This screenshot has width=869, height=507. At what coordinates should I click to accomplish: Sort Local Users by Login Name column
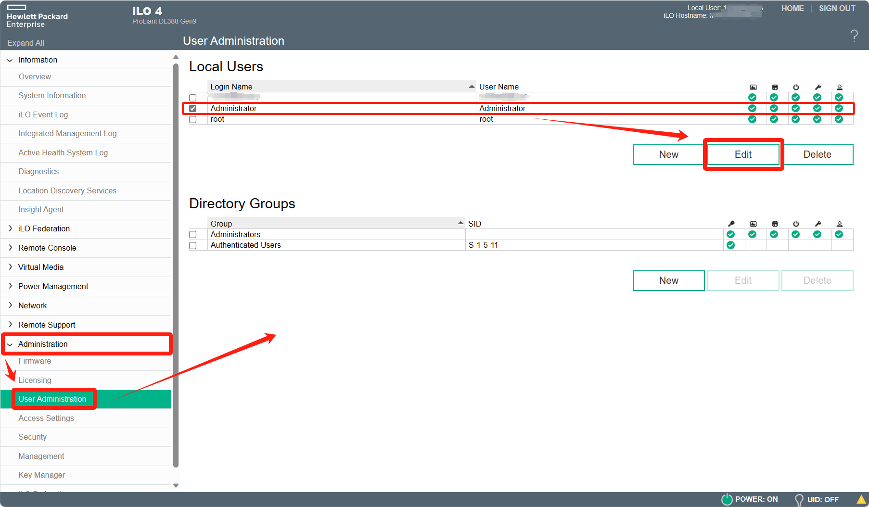(x=337, y=87)
